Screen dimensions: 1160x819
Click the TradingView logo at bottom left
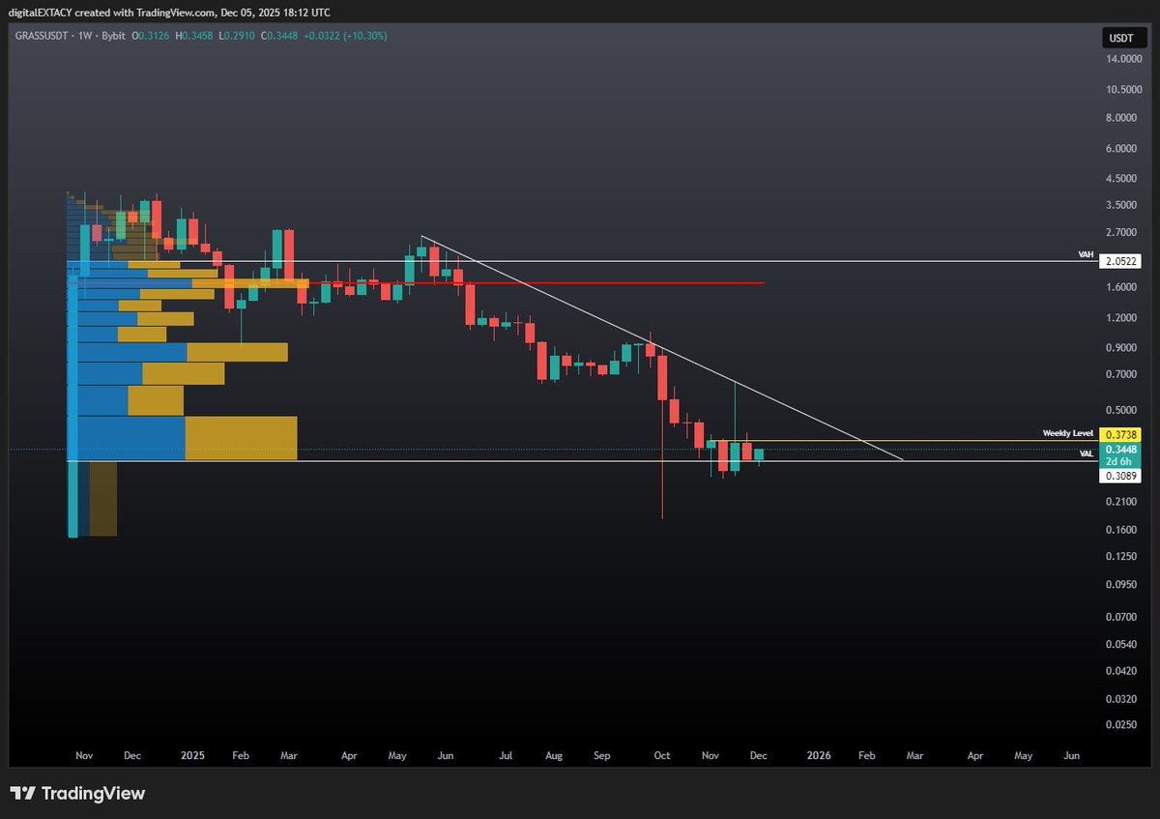coord(77,794)
